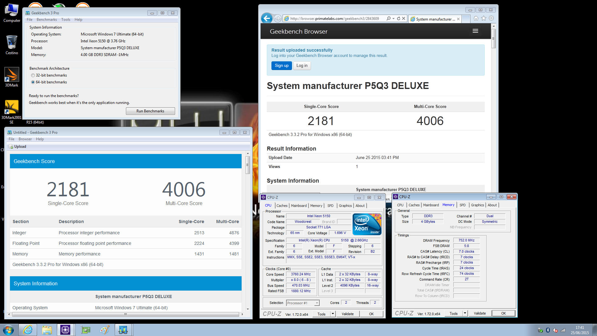The height and width of the screenshot is (336, 597).
Task: Stop loading via address bar X
Action: click(404, 19)
